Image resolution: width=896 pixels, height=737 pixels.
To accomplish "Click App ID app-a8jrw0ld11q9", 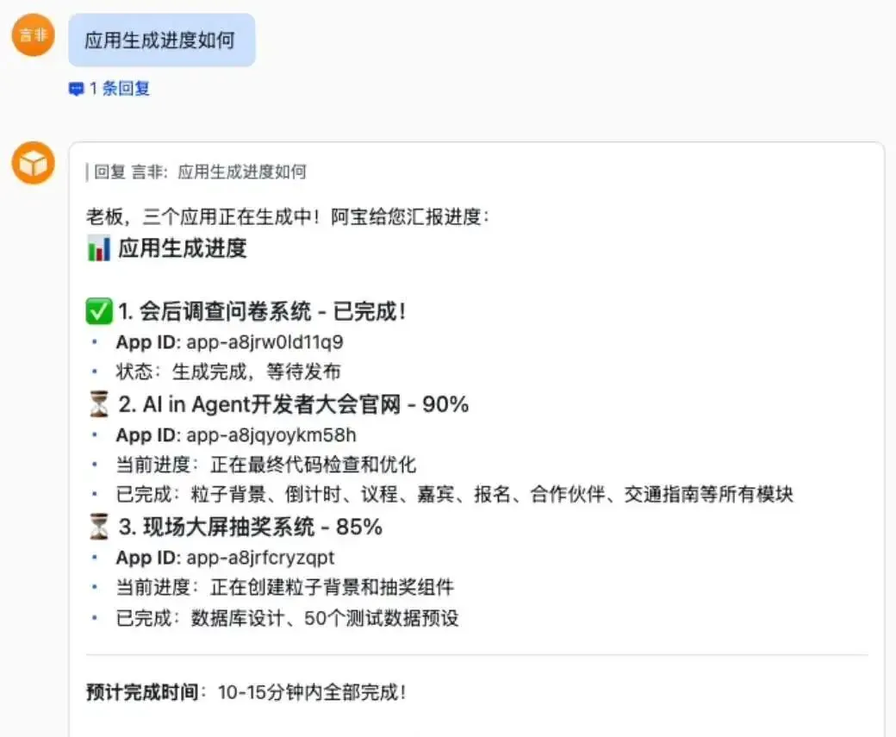I will 264,342.
